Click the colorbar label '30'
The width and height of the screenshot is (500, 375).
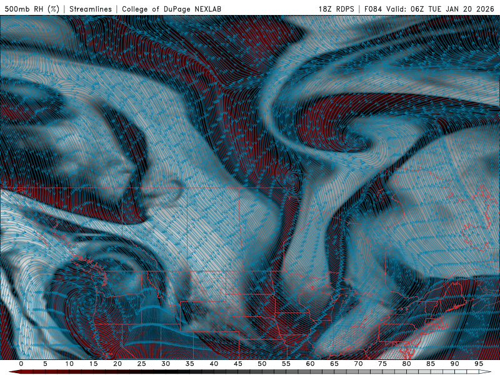pyautogui.click(x=166, y=364)
